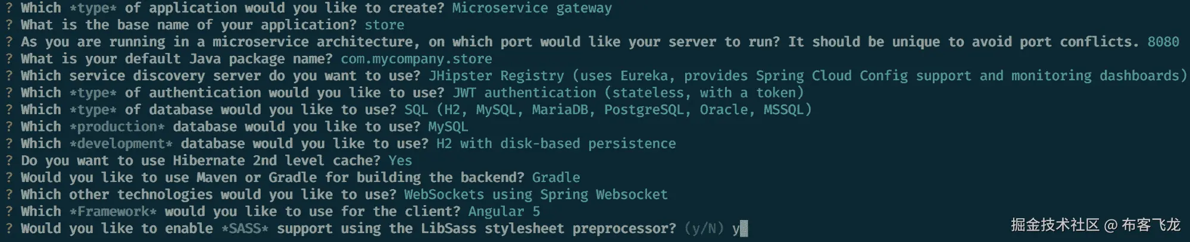Click the "掘金技术社区" watermark text
This screenshot has width=1190, height=242.
pos(1054,225)
